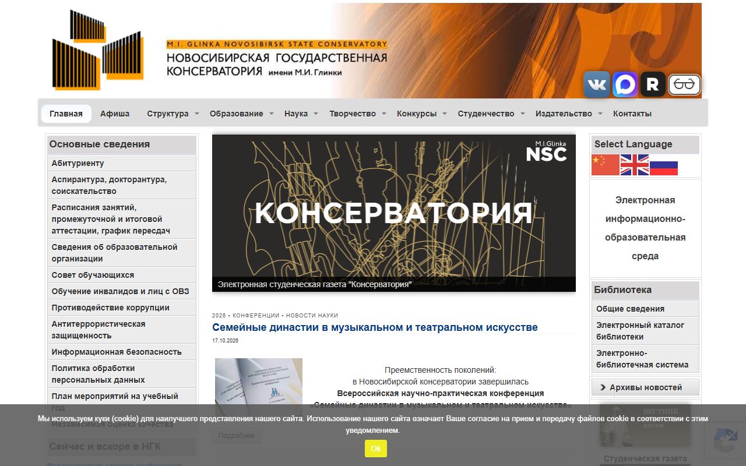Open article Семейные династии в музыкальном

click(375, 327)
